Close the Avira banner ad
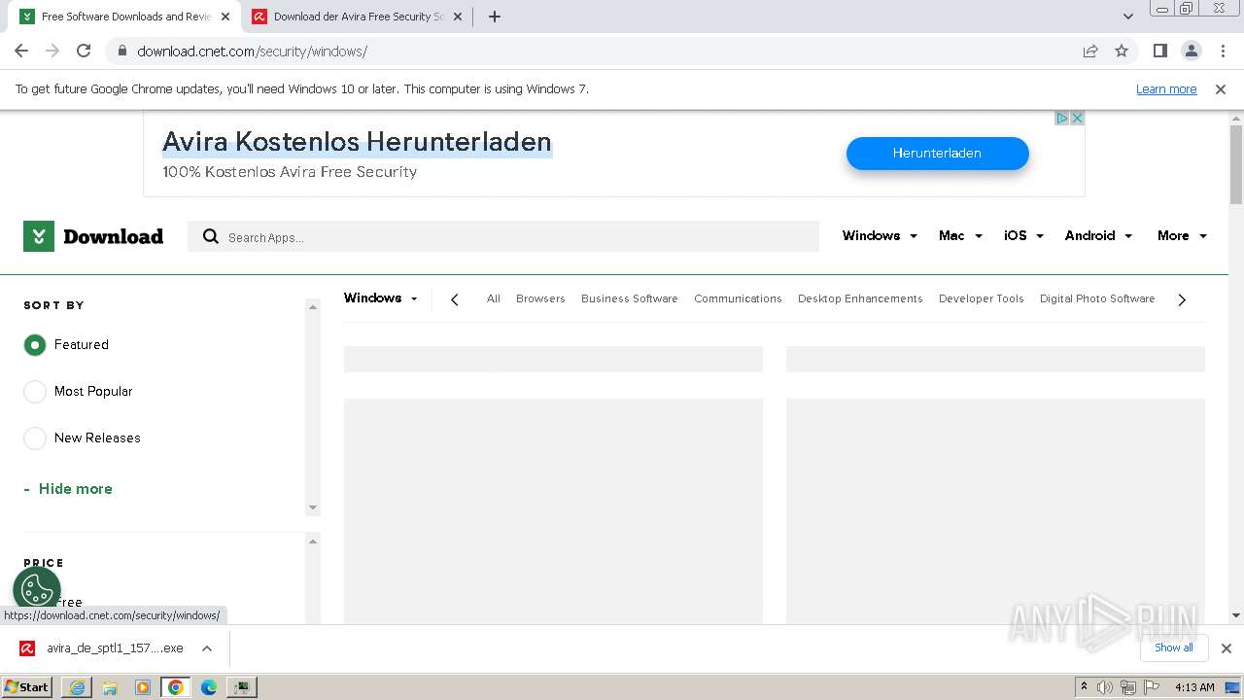This screenshot has width=1244, height=700. (x=1077, y=118)
